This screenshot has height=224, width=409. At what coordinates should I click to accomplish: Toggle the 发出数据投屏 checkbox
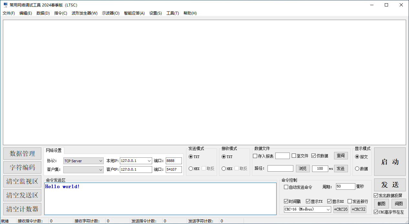(x=376, y=195)
